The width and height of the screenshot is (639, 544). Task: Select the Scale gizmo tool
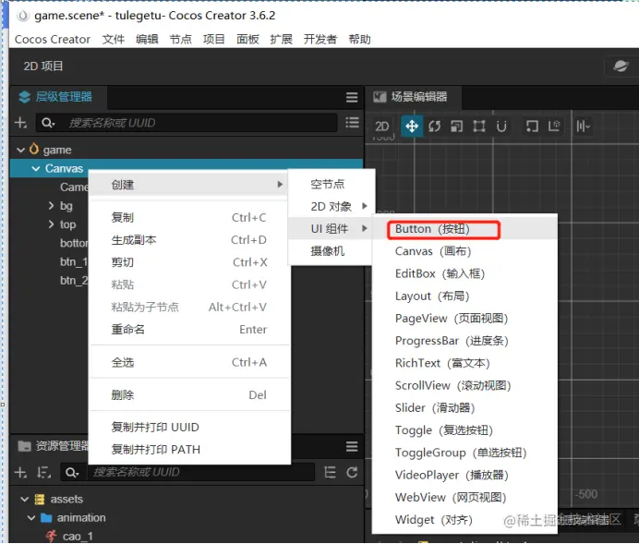(x=456, y=127)
